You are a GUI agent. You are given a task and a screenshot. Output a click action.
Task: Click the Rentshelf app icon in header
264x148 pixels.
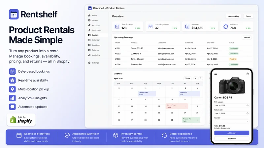tap(90, 8)
